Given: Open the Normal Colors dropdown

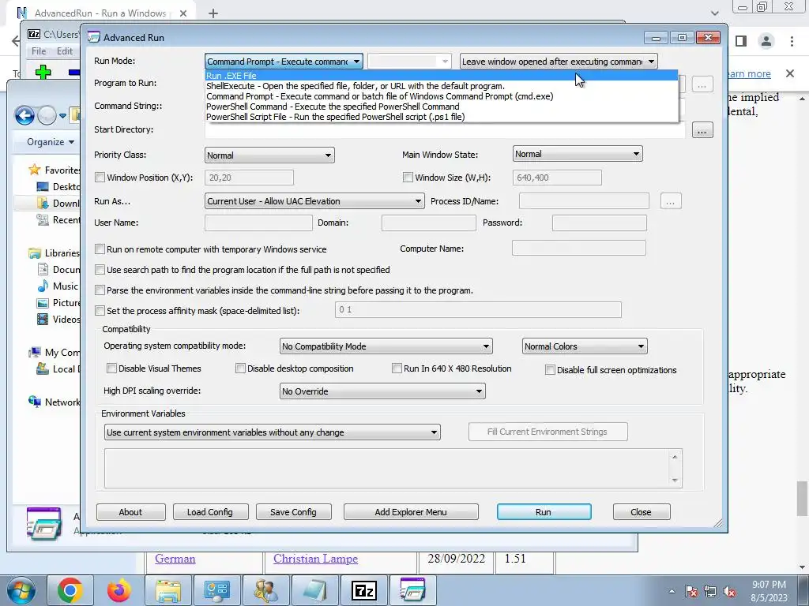Looking at the screenshot, I should click(x=585, y=346).
